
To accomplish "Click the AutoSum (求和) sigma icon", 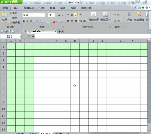I will click(129, 14).
